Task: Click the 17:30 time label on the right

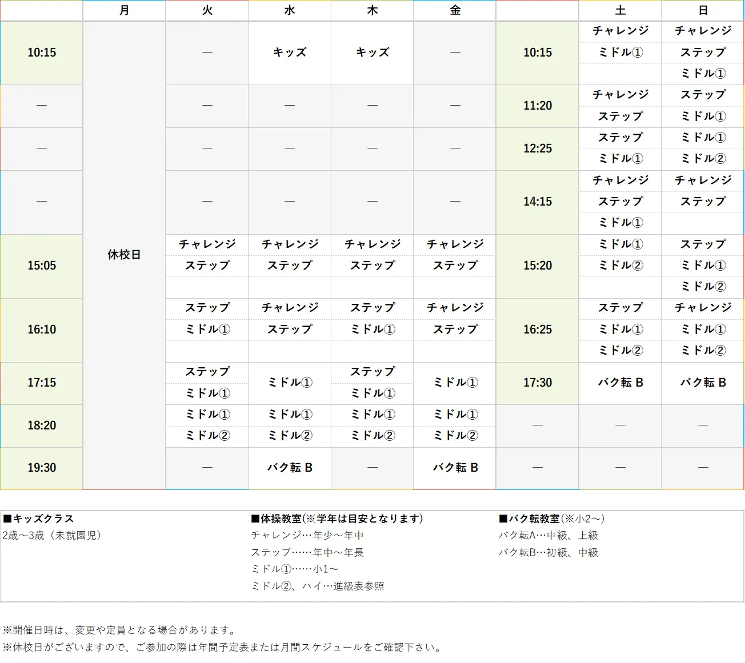Action: [x=537, y=383]
